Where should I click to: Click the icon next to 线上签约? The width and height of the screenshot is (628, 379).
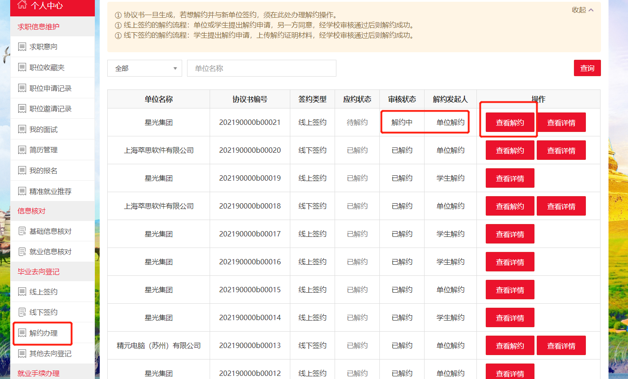22,291
